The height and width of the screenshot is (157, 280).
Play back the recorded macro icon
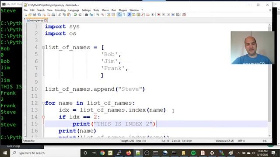coord(168,14)
